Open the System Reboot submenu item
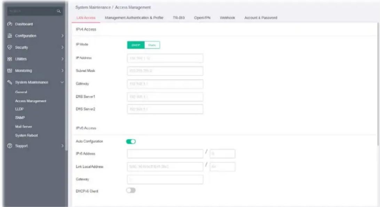The height and width of the screenshot is (207, 380). [26, 135]
